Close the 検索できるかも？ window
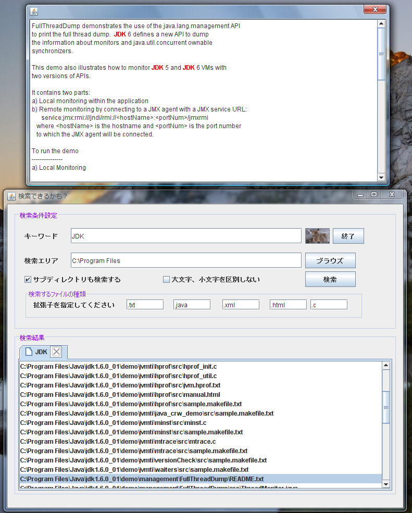The image size is (412, 513). 392,194
